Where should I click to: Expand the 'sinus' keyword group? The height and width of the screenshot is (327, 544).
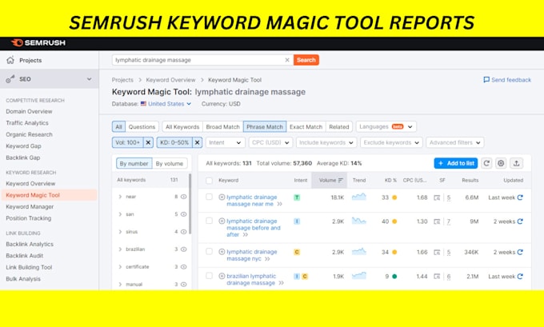[x=120, y=232]
